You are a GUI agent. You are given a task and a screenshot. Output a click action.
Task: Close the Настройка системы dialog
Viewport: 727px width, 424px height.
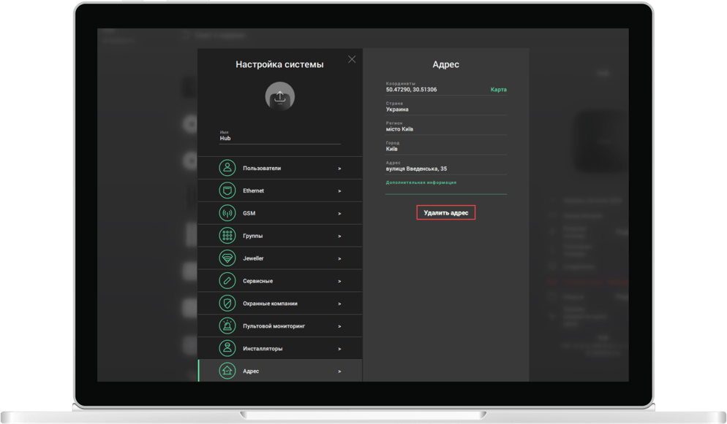click(352, 59)
